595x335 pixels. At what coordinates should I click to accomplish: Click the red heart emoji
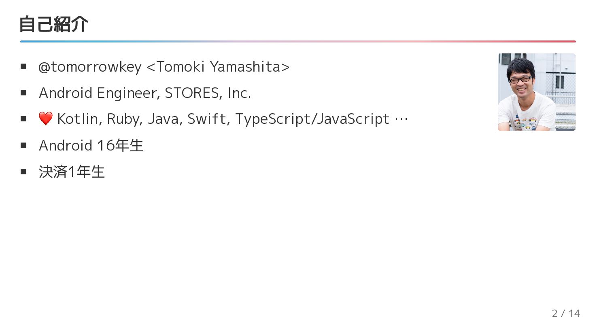46,119
